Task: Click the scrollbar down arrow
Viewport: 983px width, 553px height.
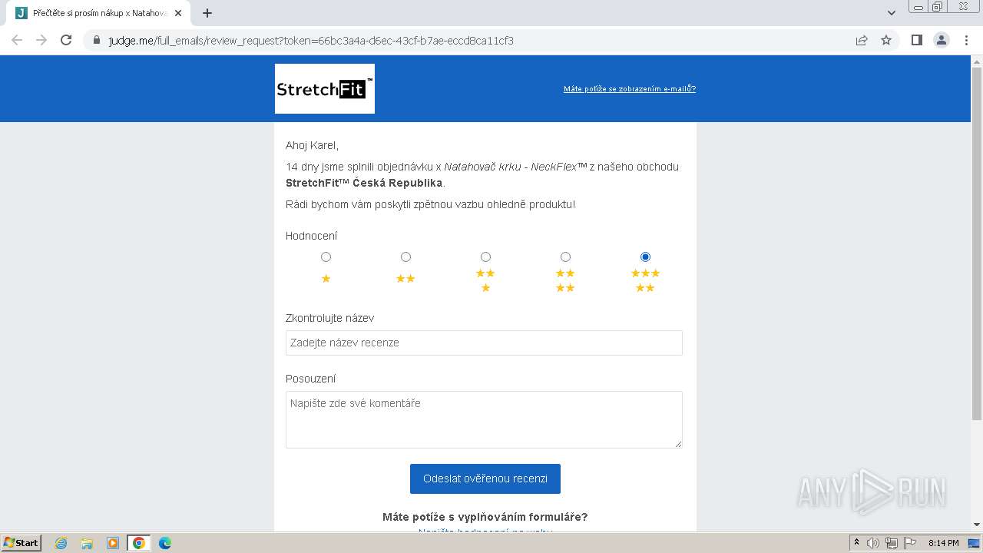Action: pos(977,525)
